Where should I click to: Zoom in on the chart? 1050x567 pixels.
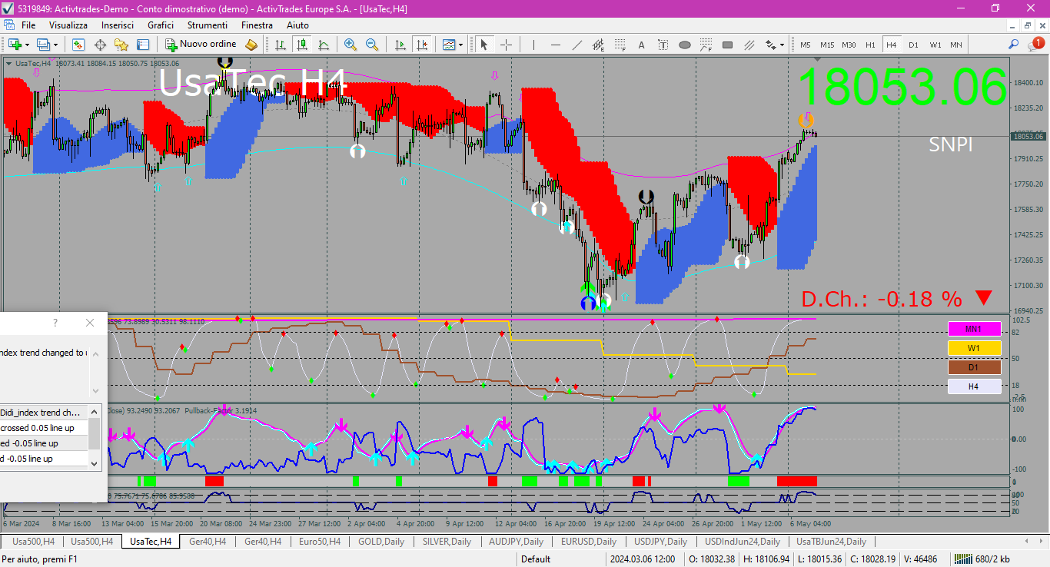coord(351,45)
